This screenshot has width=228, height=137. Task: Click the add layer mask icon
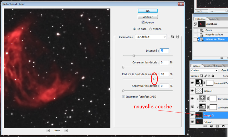(217, 126)
